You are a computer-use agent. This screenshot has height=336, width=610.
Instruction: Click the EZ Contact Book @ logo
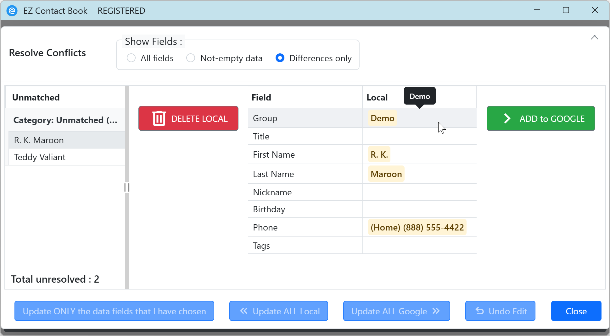(12, 10)
